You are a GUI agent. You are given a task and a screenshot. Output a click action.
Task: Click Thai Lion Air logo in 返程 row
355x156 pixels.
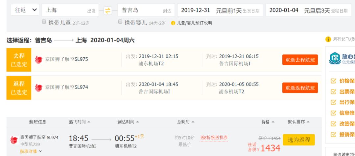[39, 88]
